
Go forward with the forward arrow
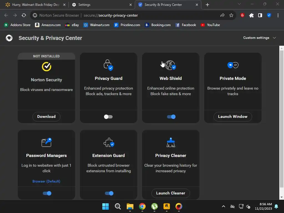(x=15, y=16)
